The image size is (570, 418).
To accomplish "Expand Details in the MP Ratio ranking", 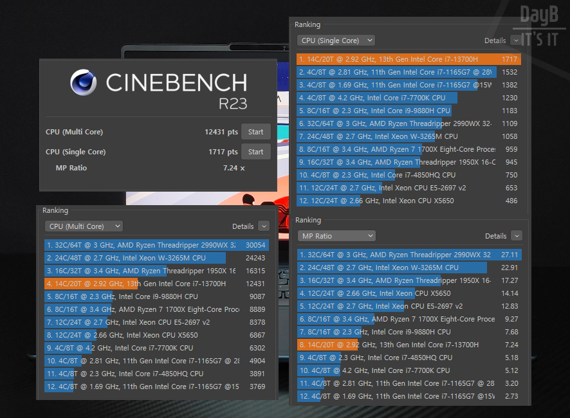I will (x=516, y=236).
